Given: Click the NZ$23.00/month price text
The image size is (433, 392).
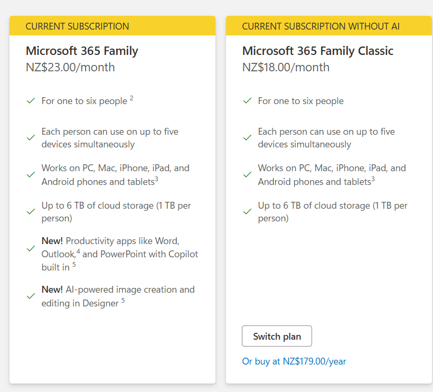Looking at the screenshot, I should click(x=70, y=68).
